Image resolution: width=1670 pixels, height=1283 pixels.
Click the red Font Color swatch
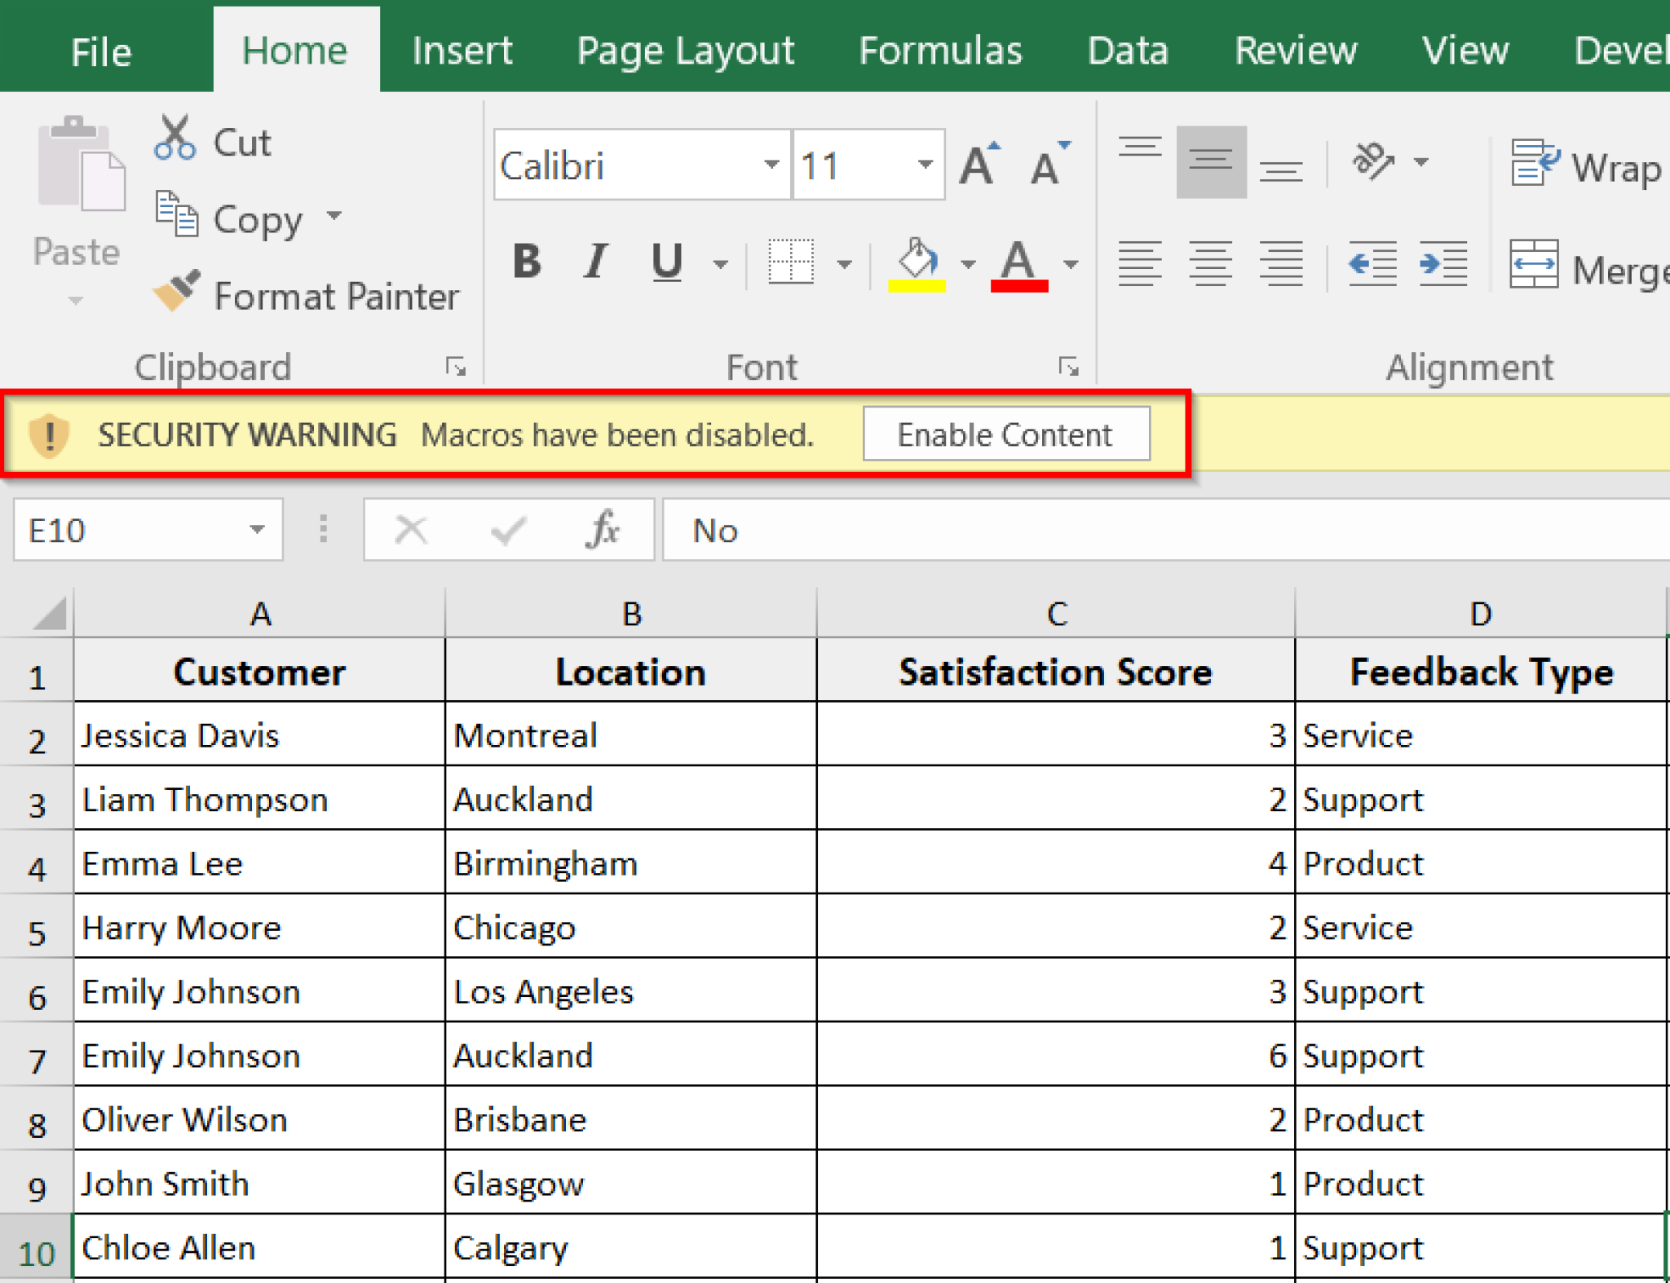[1018, 284]
